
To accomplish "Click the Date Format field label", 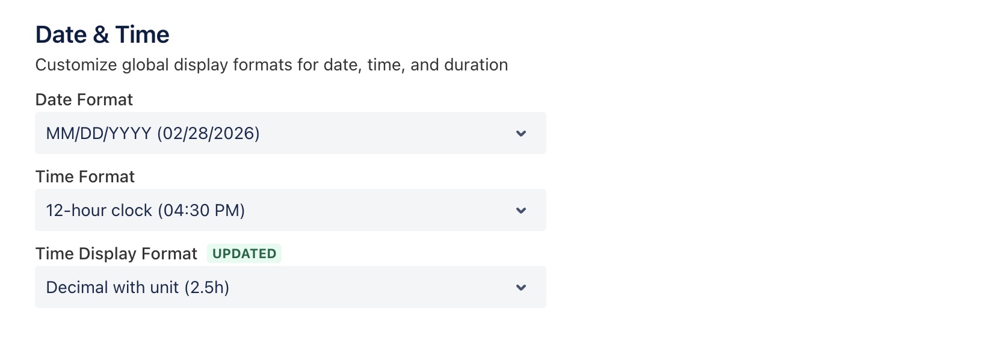I will click(x=84, y=100).
